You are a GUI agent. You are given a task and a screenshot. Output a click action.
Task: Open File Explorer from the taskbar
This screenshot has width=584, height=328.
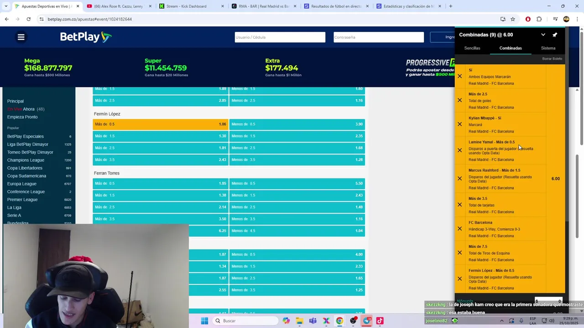coord(299,321)
